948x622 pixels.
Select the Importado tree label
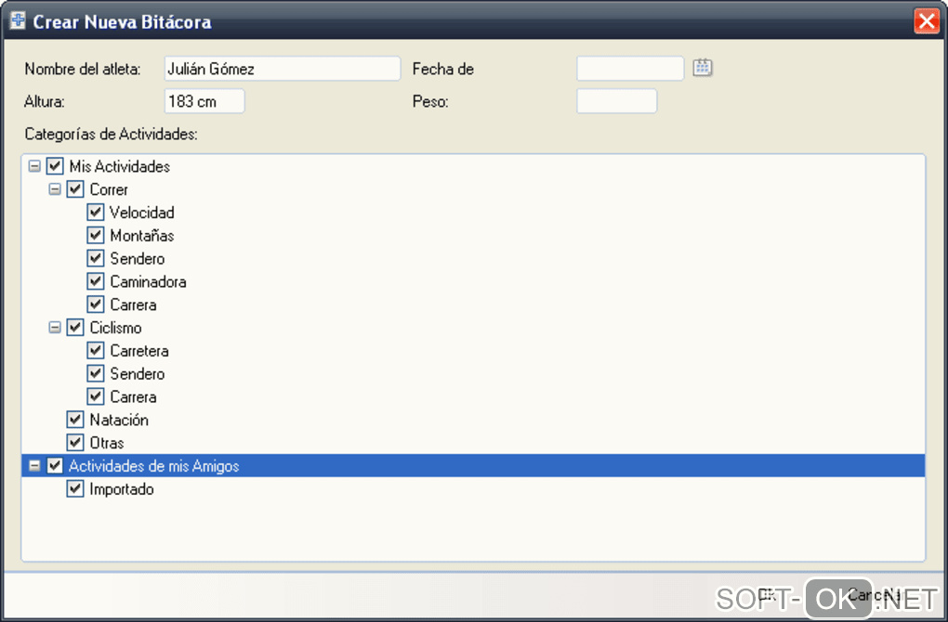pyautogui.click(x=122, y=488)
